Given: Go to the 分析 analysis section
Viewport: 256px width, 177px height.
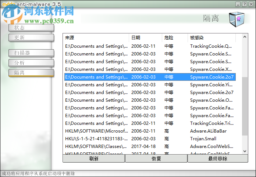Looking at the screenshot, I should click(x=31, y=63).
